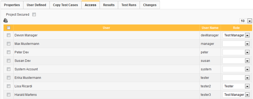Click the Role column header
The width and height of the screenshot is (253, 99).
236,28
